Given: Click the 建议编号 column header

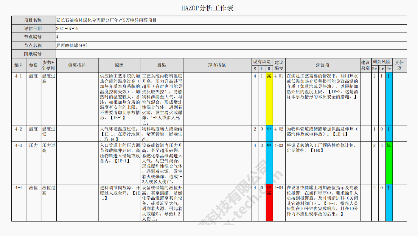Looking at the screenshot, I should tap(279, 65).
